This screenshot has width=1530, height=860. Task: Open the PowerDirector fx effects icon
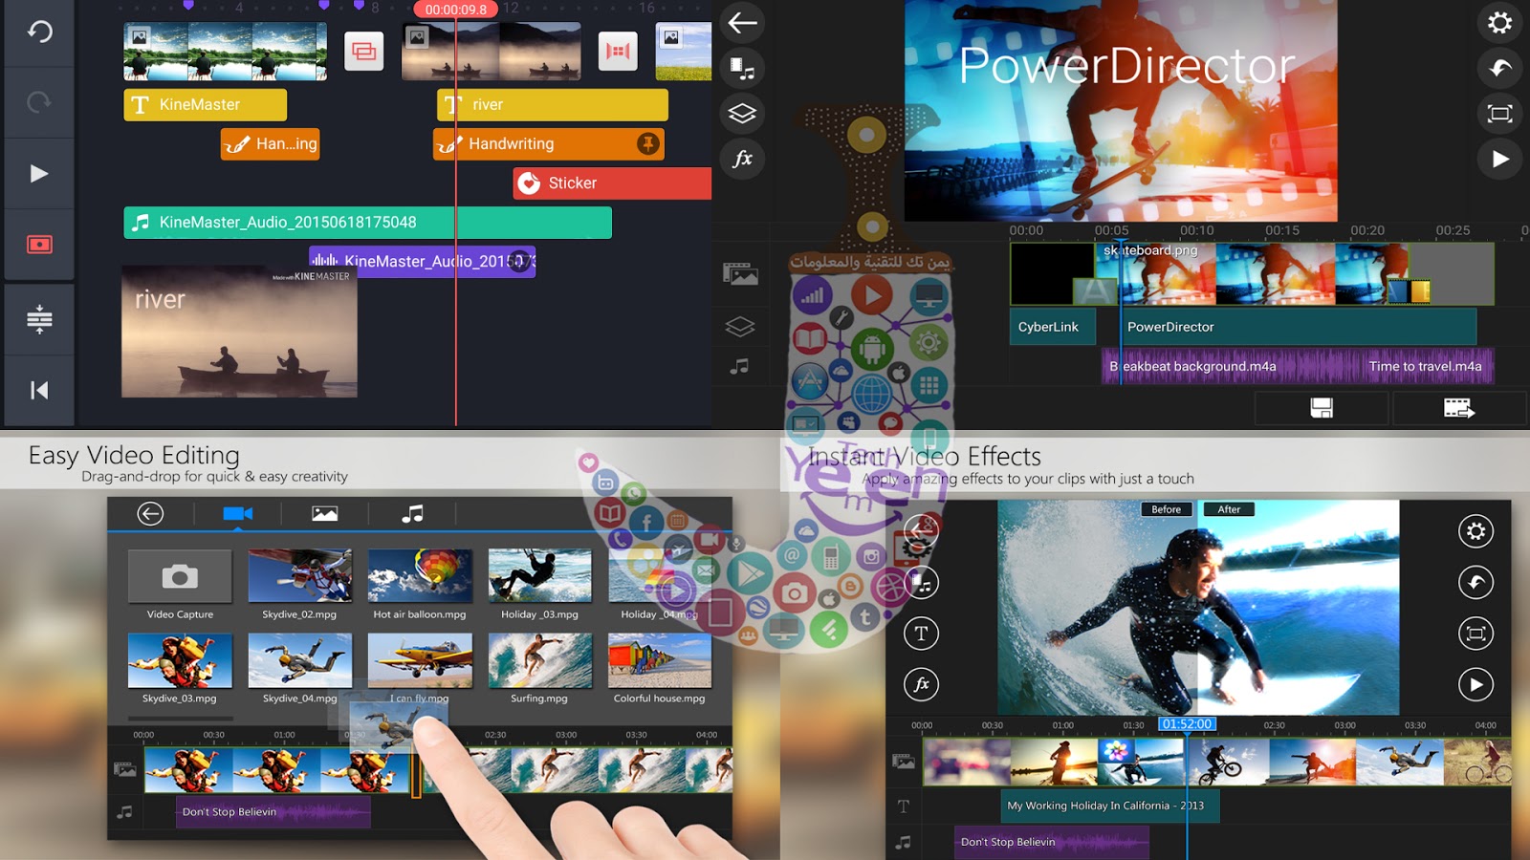[x=742, y=159]
